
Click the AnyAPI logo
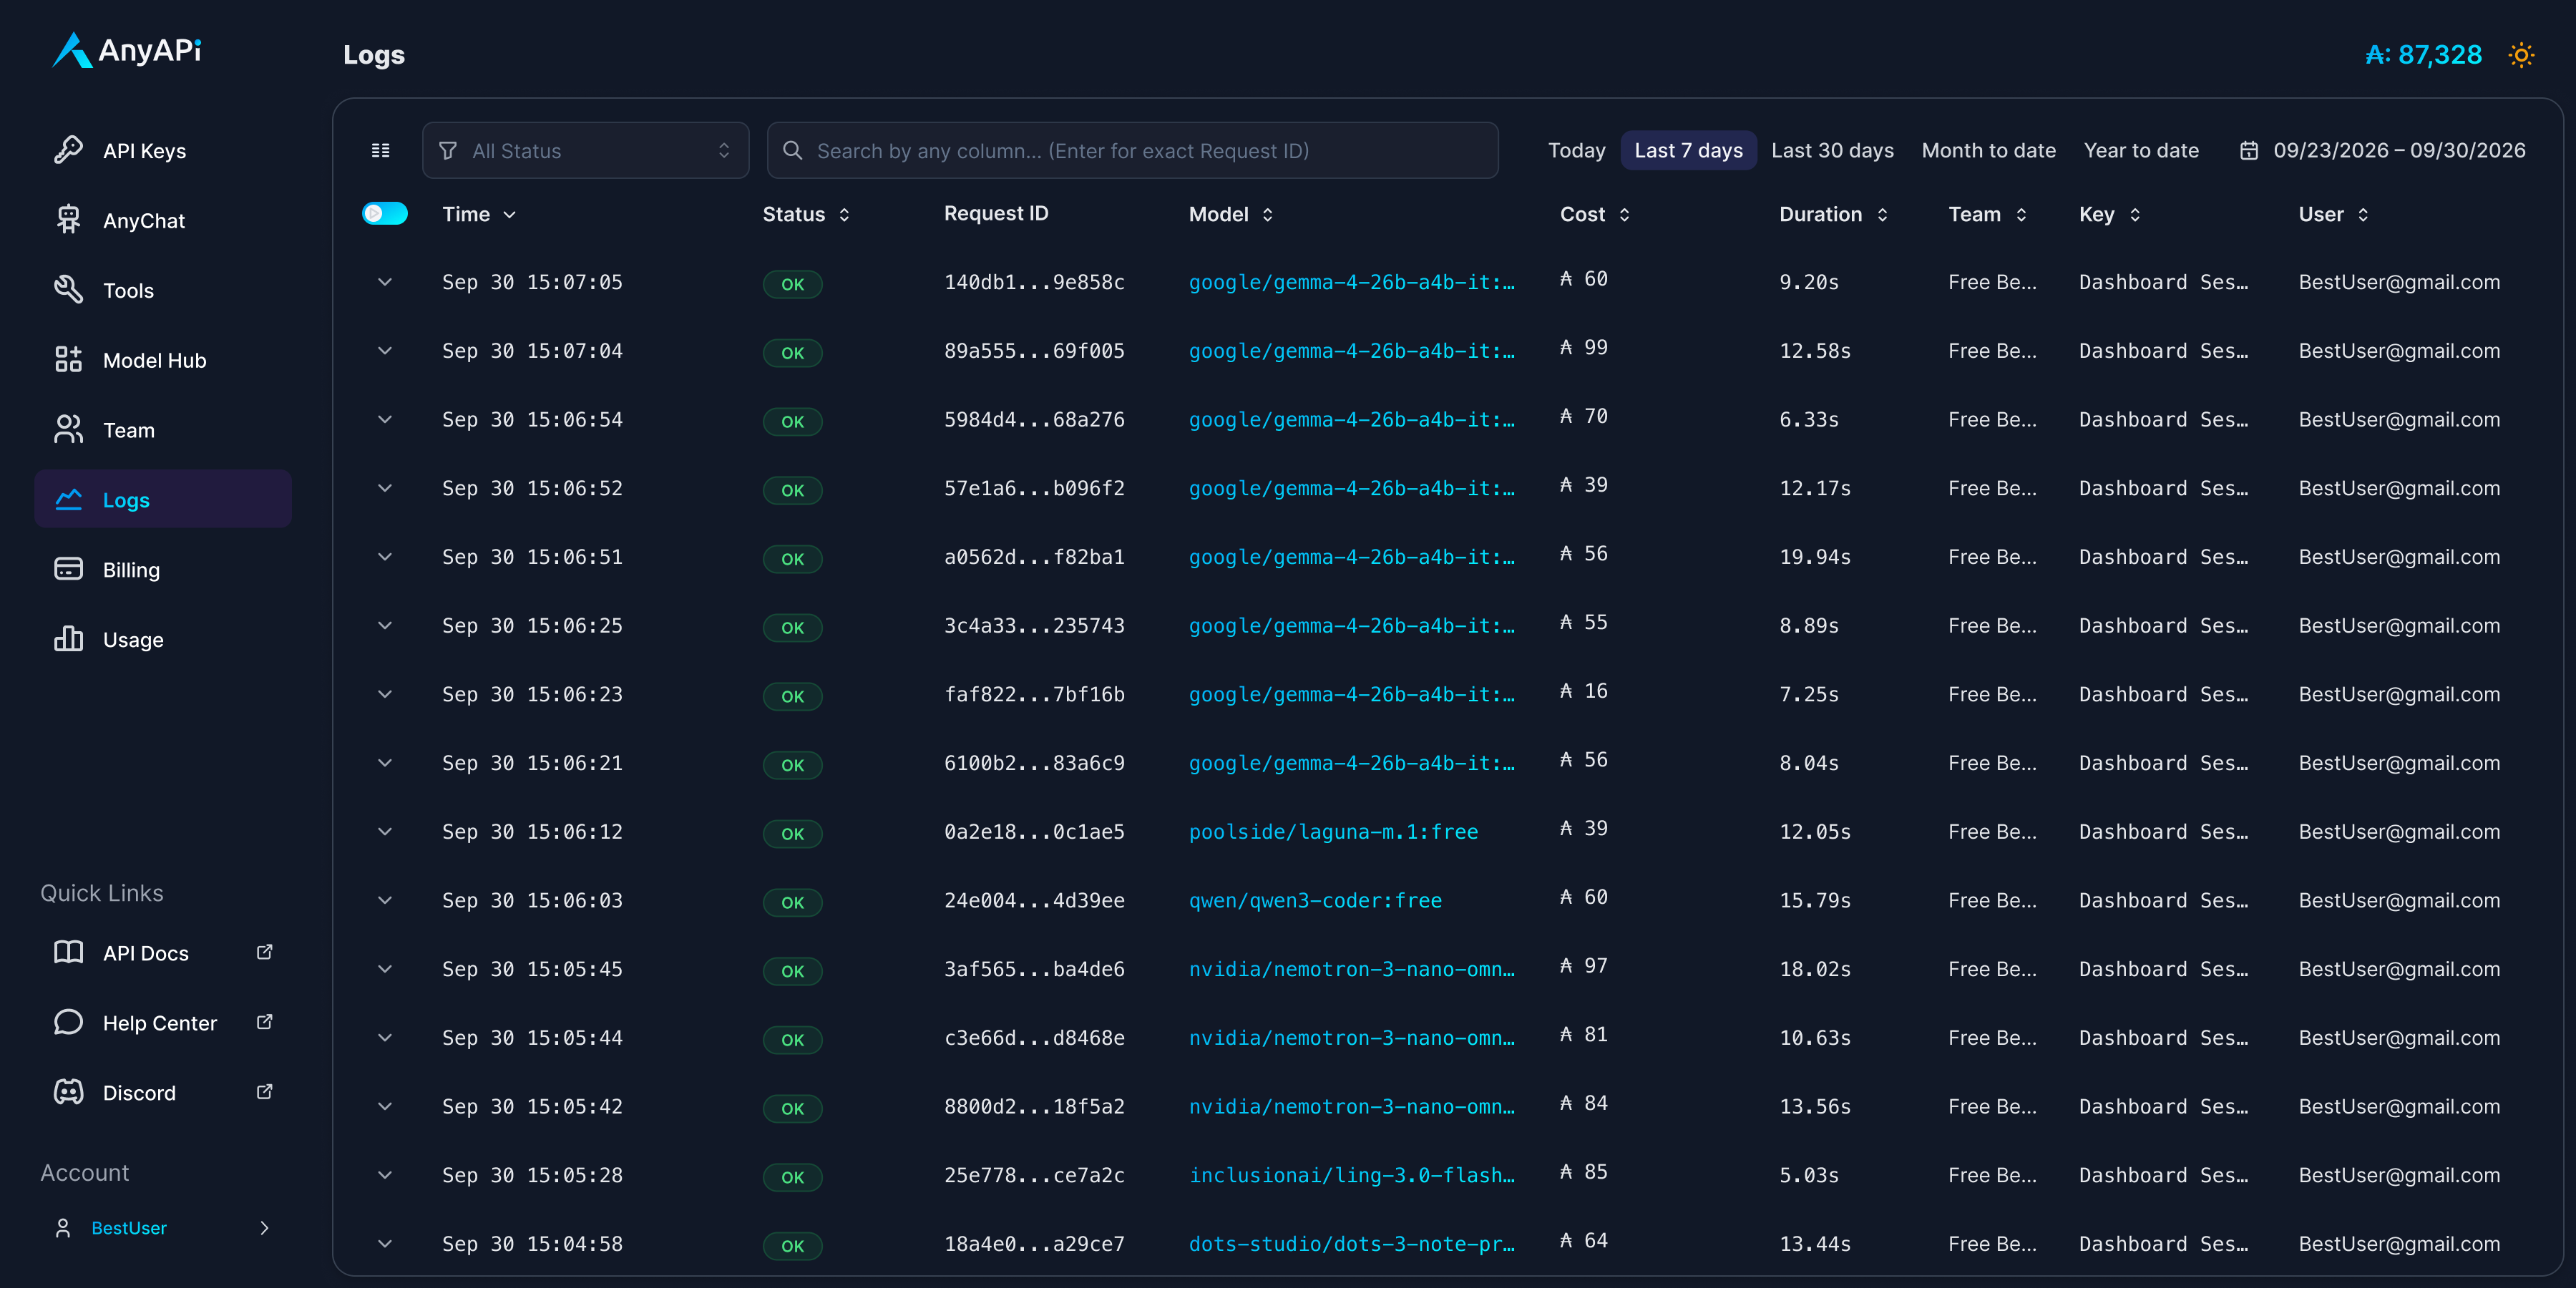pos(127,50)
